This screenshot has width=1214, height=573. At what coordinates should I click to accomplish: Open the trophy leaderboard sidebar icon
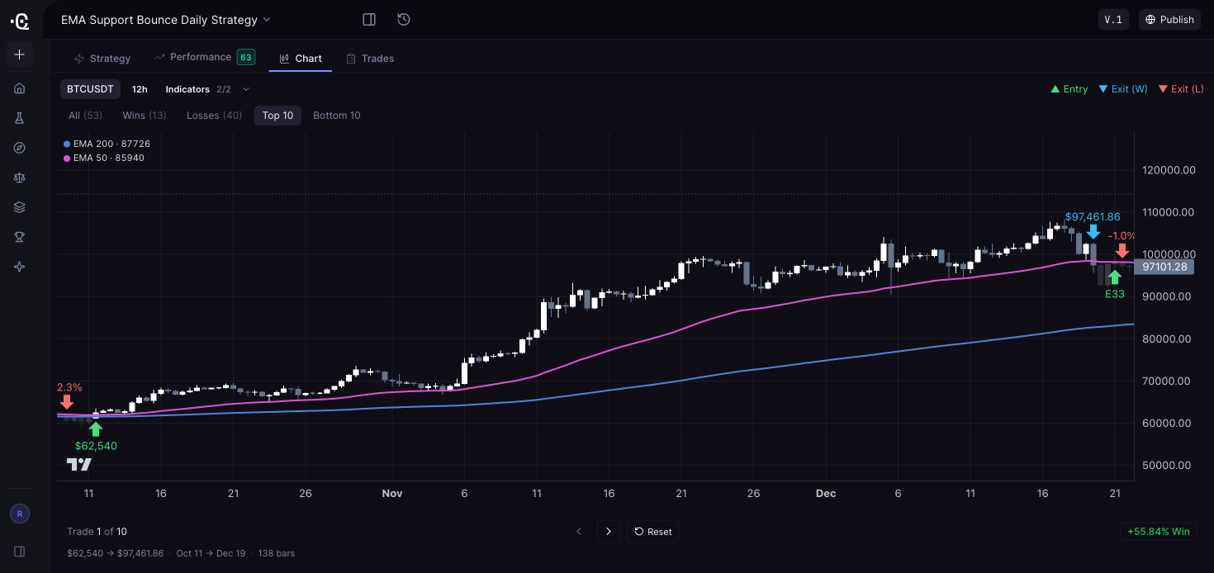click(x=20, y=237)
